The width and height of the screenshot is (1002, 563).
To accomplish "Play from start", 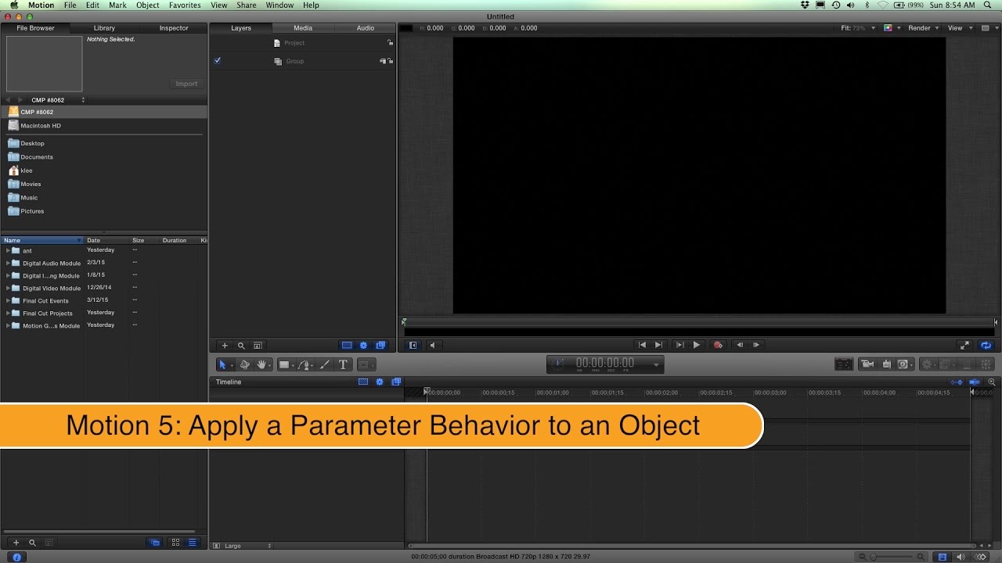I will [x=679, y=345].
